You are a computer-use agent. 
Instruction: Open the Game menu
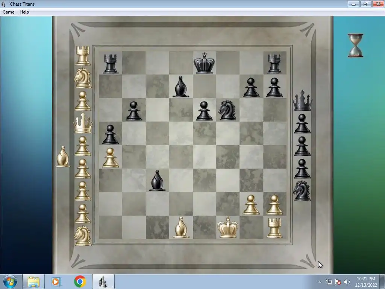[x=8, y=12]
